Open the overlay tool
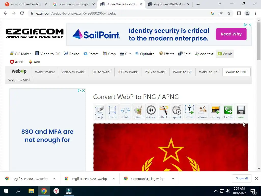The height and width of the screenshot is (196, 261). coord(215,112)
